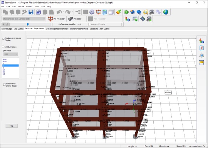Screen dimensions: 208x148
Task: Click the Pre-Processor button
Action: point(56,19)
